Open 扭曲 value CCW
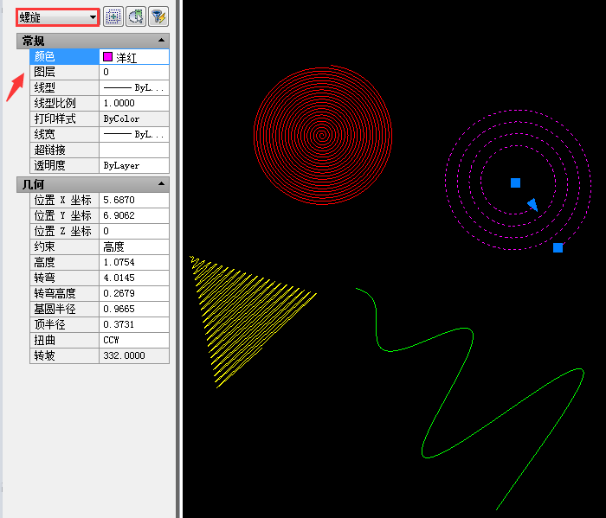Screen dimensions: 606x518 pos(134,340)
